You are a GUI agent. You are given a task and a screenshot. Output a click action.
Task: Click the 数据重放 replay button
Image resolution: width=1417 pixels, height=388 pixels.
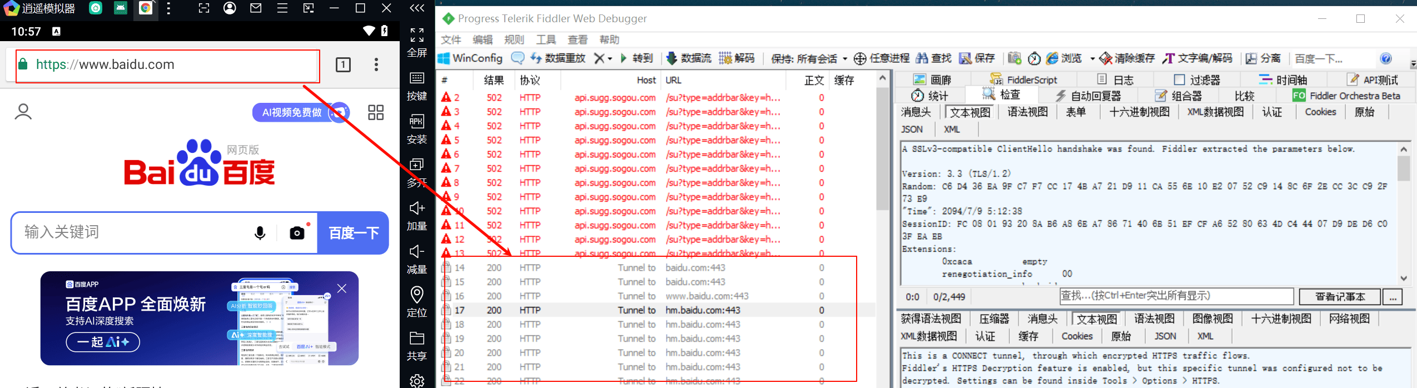pyautogui.click(x=558, y=58)
